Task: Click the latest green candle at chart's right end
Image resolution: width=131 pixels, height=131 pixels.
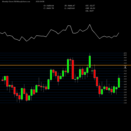Action: (119, 83)
